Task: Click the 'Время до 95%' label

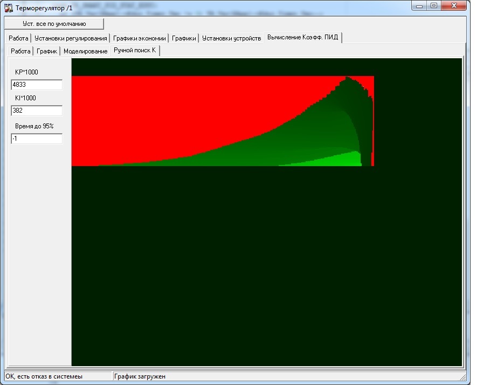Action: [x=34, y=126]
